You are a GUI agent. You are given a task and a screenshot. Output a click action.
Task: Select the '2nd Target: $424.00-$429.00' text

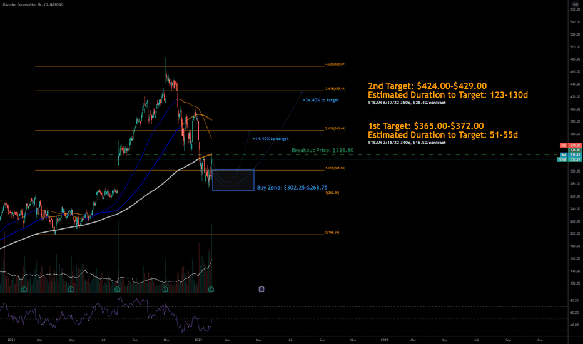[427, 86]
